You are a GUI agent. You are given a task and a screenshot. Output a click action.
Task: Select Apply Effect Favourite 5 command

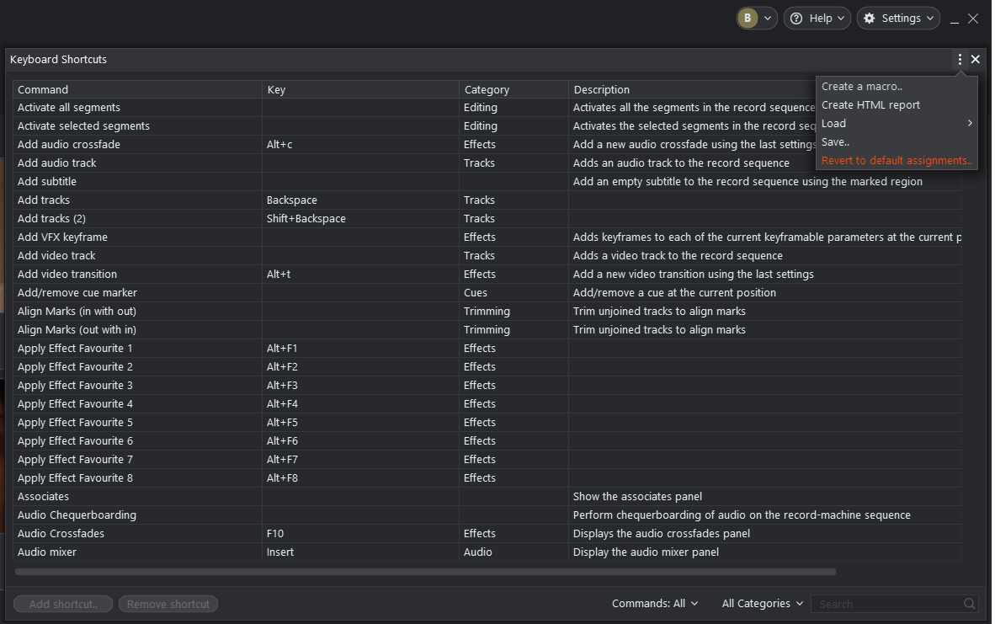click(x=75, y=422)
